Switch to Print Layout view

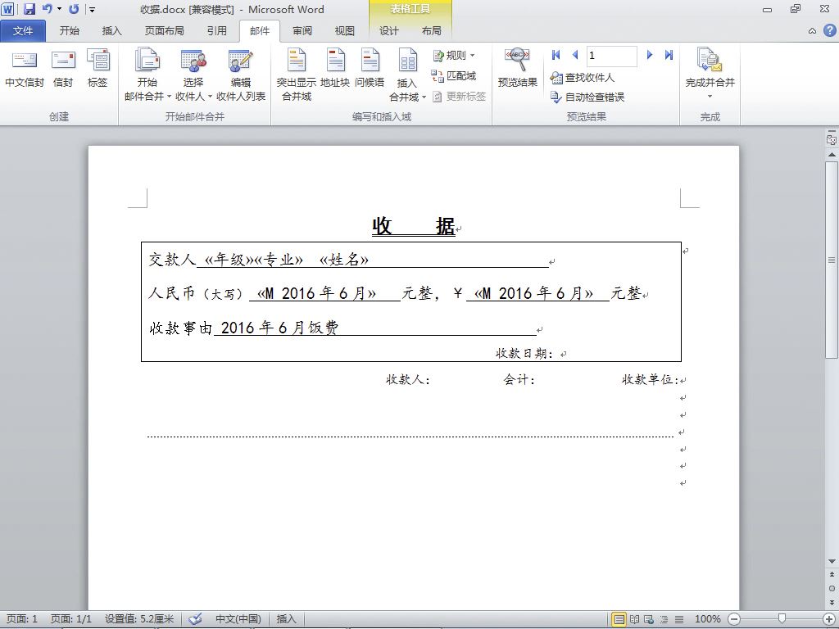619,619
